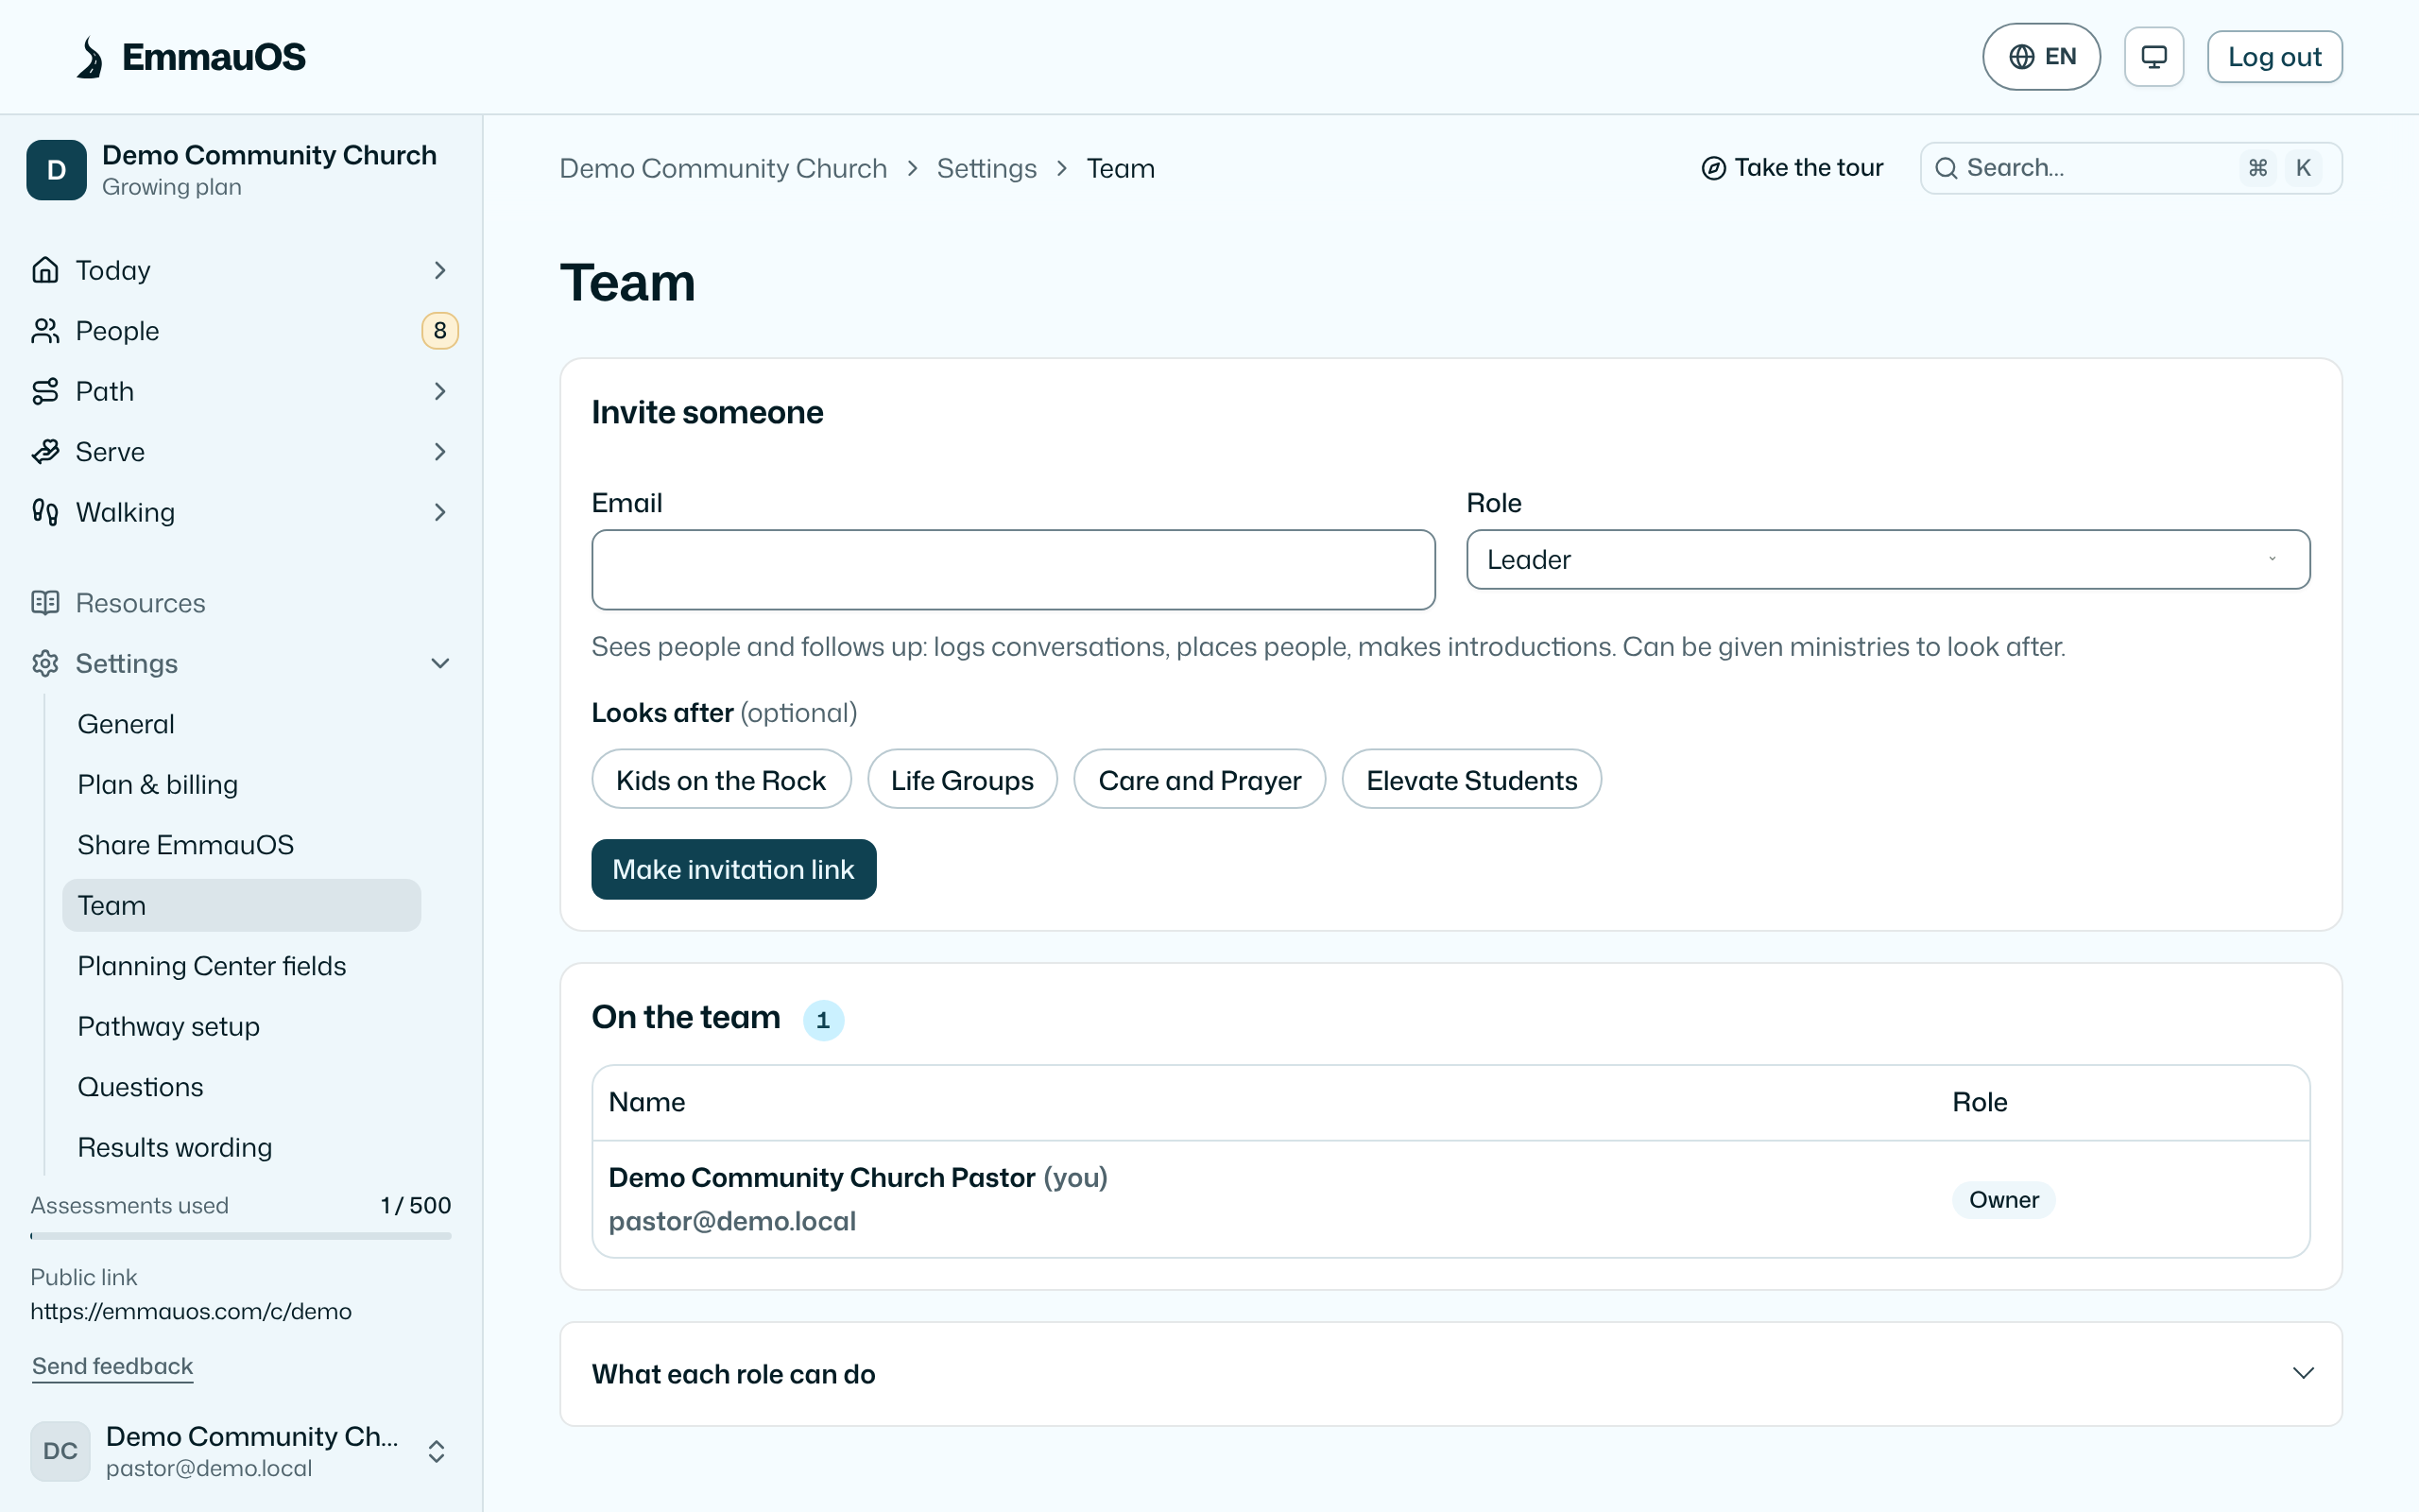Open the EN language selector
This screenshot has height=1512, width=2419.
click(x=2041, y=57)
